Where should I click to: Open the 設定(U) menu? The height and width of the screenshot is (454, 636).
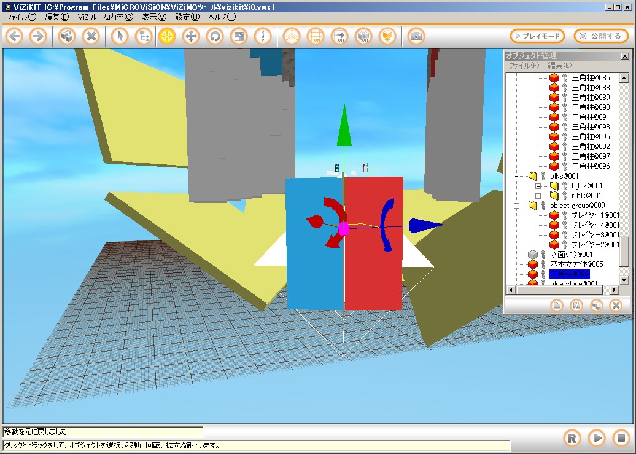pyautogui.click(x=187, y=17)
